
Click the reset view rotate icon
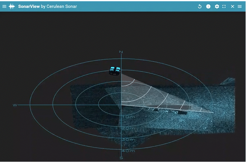click(x=200, y=6)
